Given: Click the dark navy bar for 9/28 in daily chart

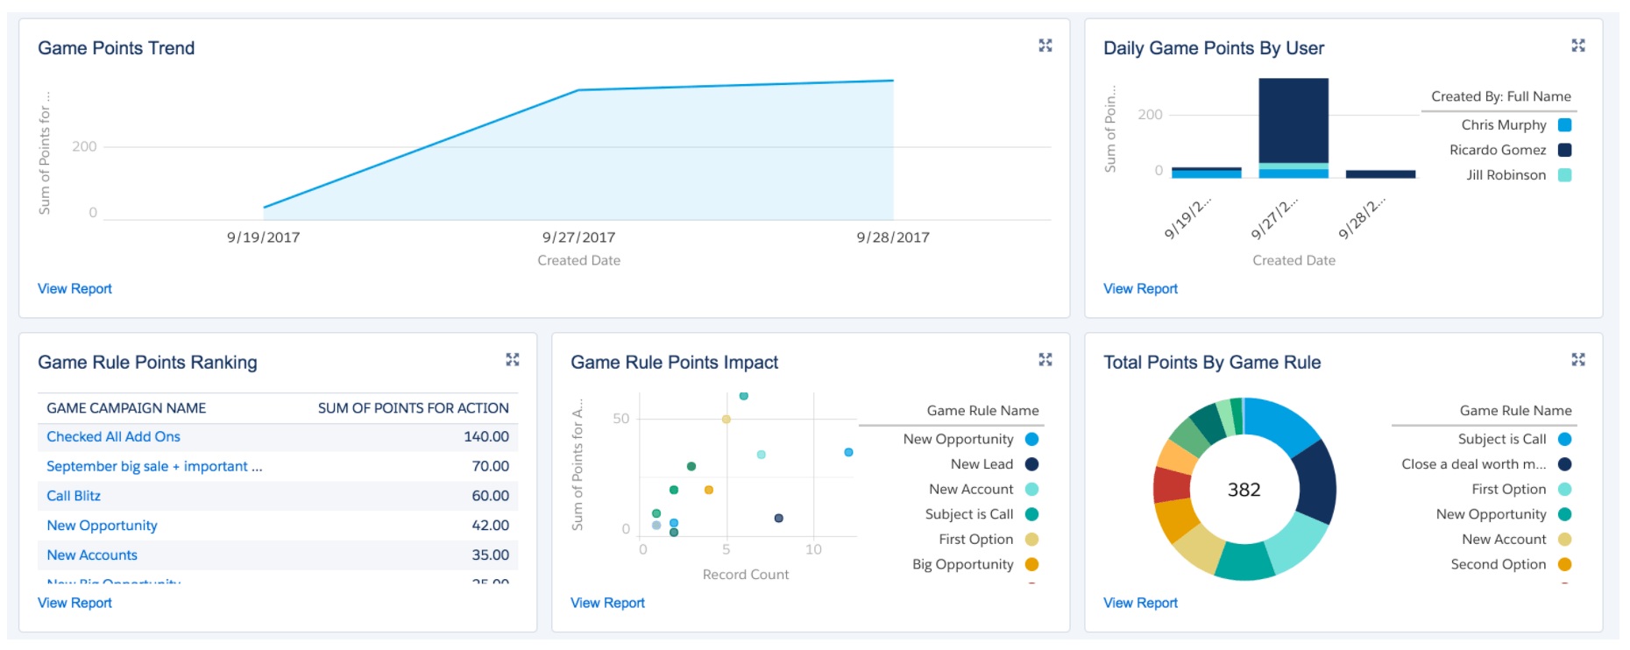Looking at the screenshot, I should 1380,174.
